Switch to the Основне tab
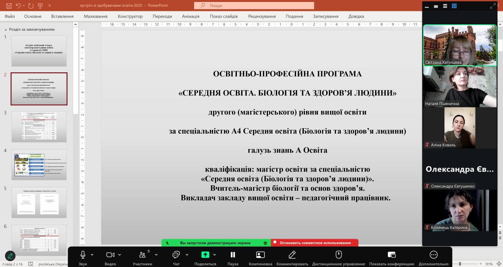This screenshot has width=503, height=267. coord(33,16)
